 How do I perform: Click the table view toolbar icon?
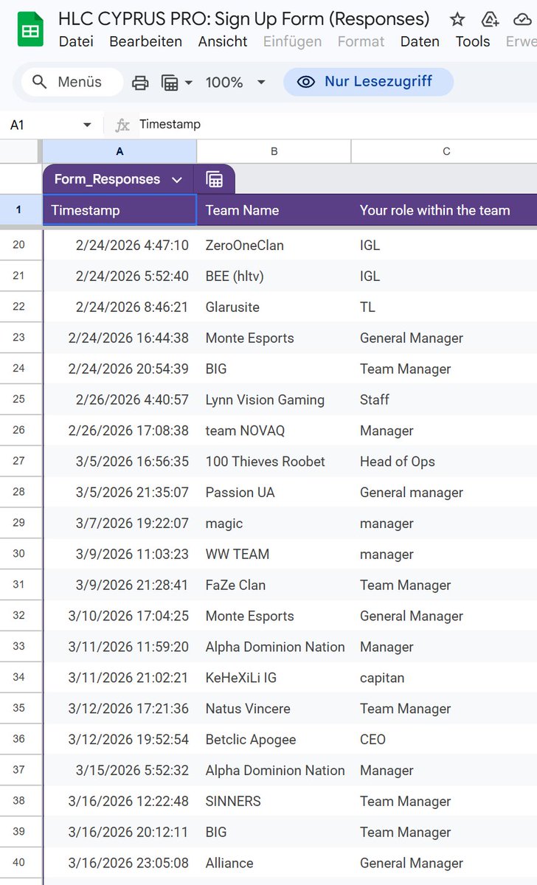point(170,83)
